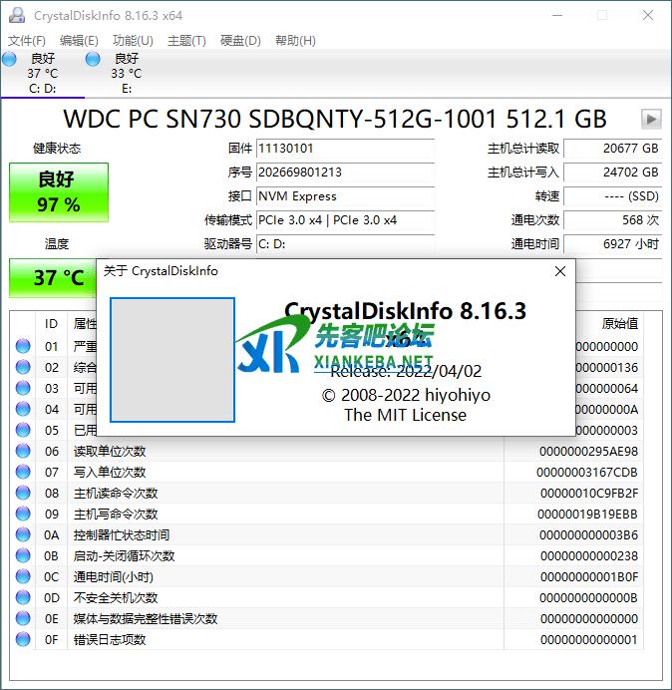The image size is (672, 690).
Task: Open the 功能(U) menu
Action: (x=133, y=41)
